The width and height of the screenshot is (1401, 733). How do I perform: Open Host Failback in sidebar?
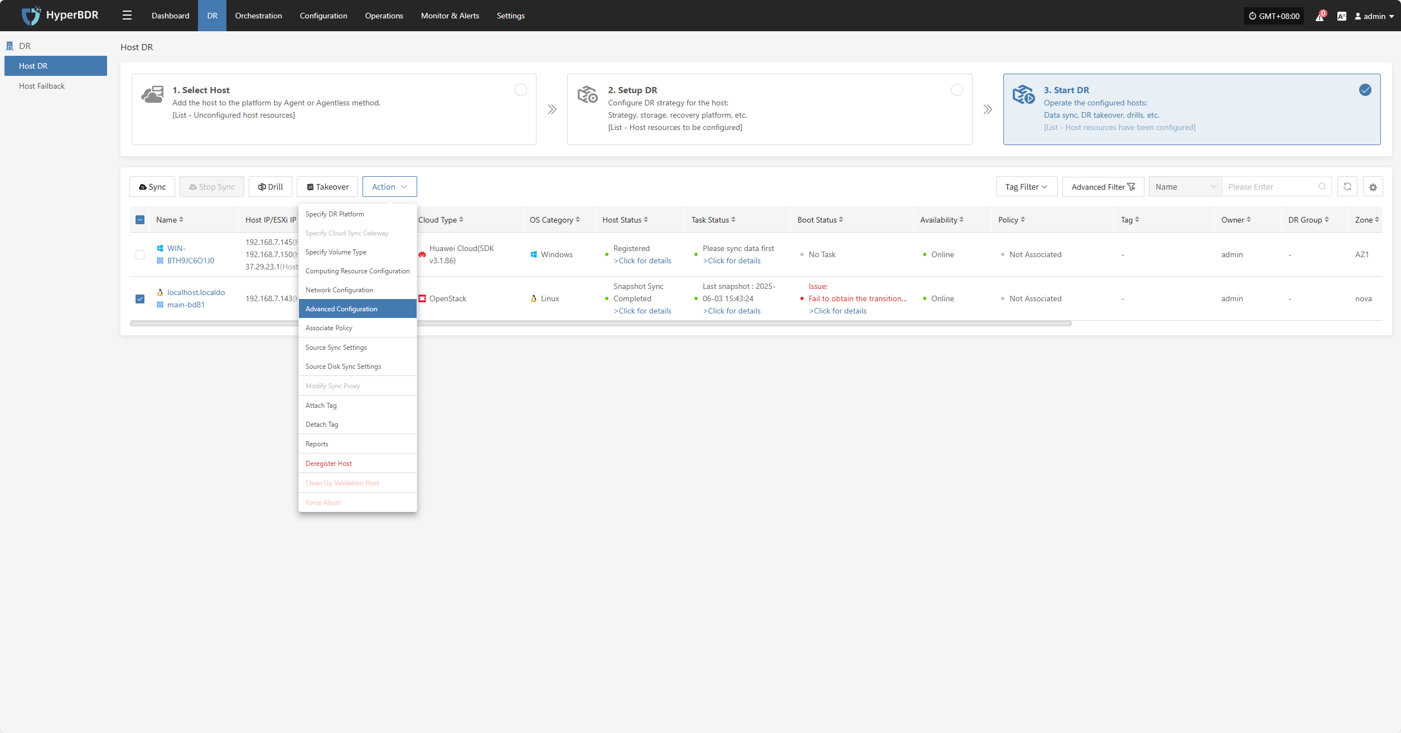[x=42, y=86]
